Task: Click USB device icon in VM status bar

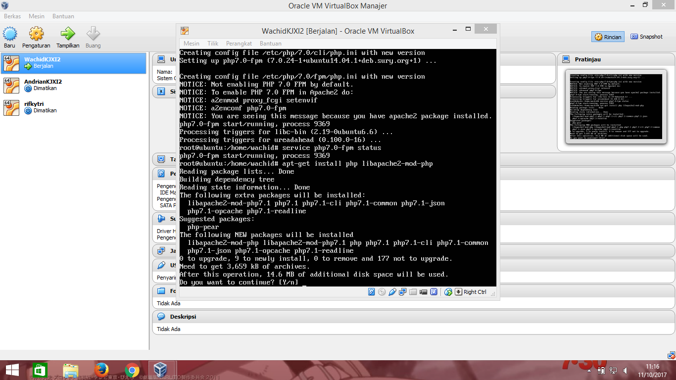Action: pos(392,292)
